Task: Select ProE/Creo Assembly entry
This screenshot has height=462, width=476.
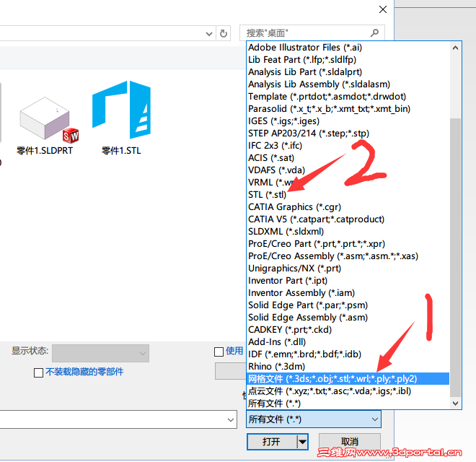Action: click(348, 256)
